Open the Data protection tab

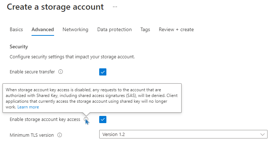point(115,29)
